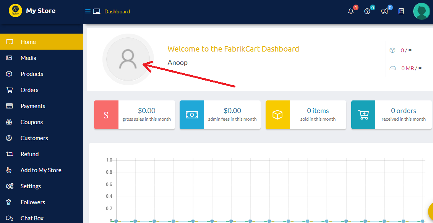Screen dimensions: 433x223
Task: Click the profile picture placeholder
Action: click(x=128, y=59)
